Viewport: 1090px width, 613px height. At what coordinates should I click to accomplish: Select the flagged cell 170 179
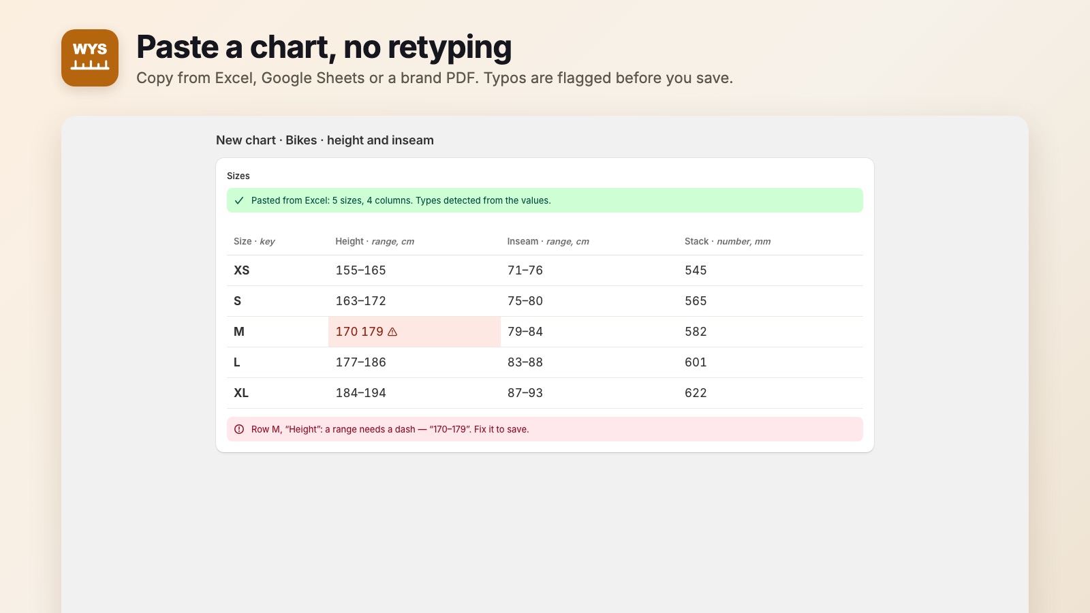click(x=414, y=332)
